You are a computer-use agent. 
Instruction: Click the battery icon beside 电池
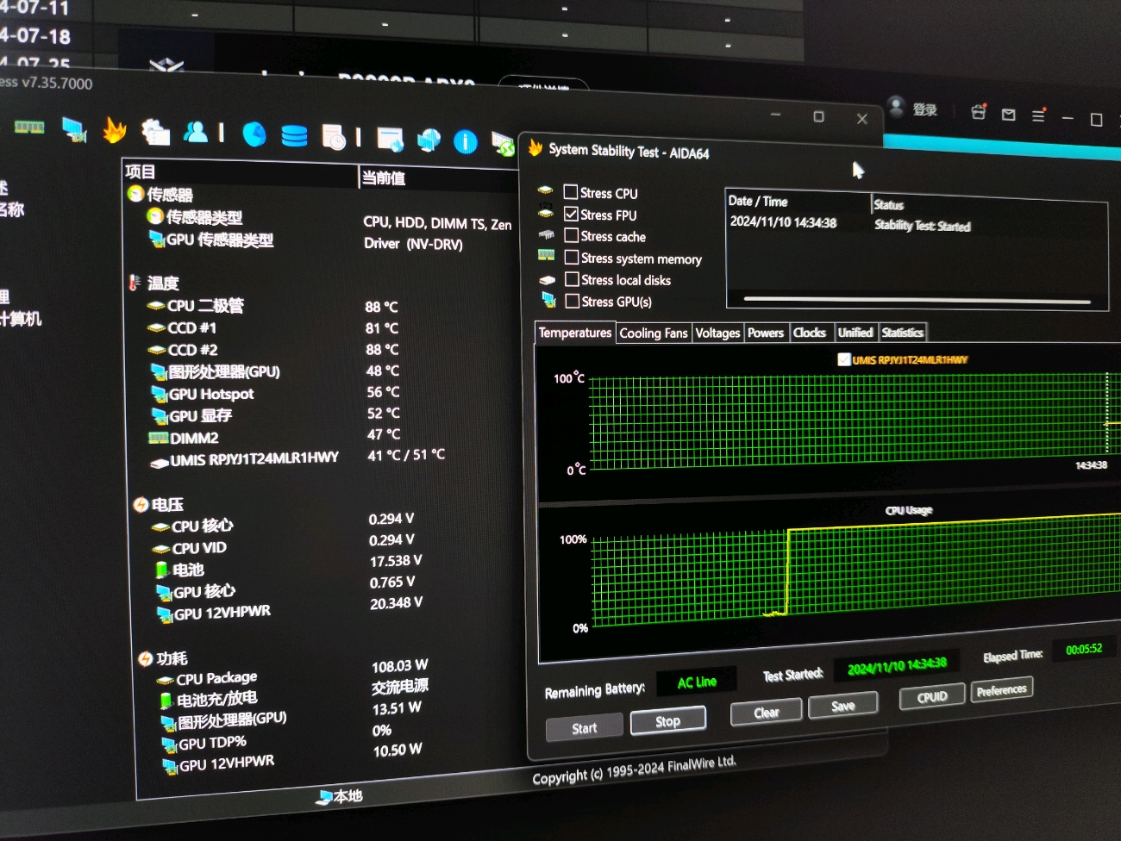[161, 570]
